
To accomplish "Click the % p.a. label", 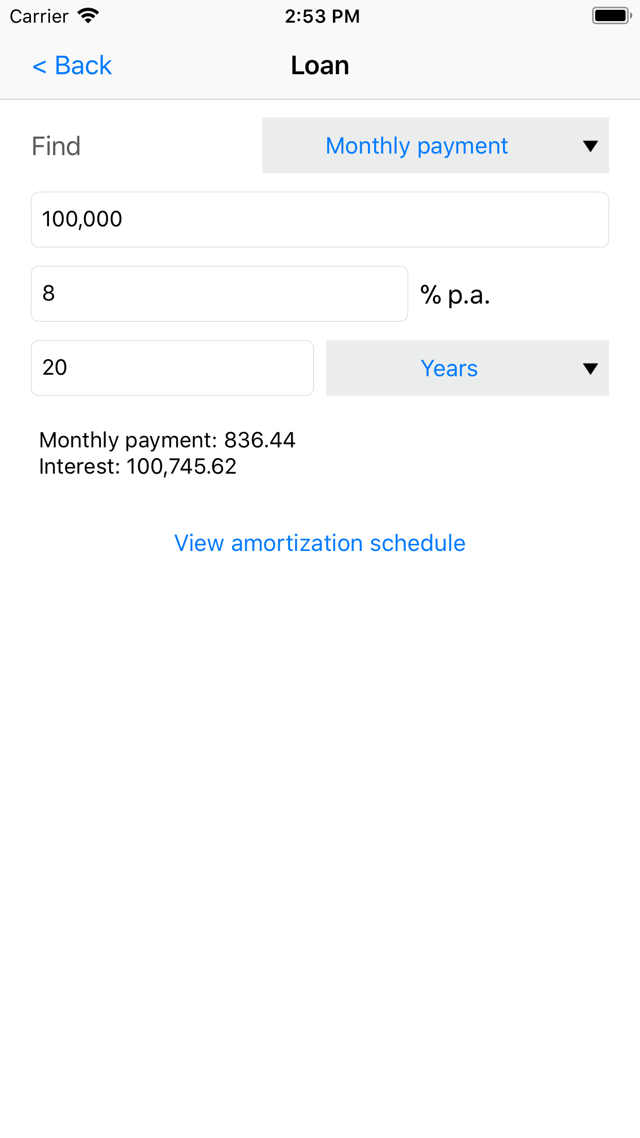I will tap(455, 295).
